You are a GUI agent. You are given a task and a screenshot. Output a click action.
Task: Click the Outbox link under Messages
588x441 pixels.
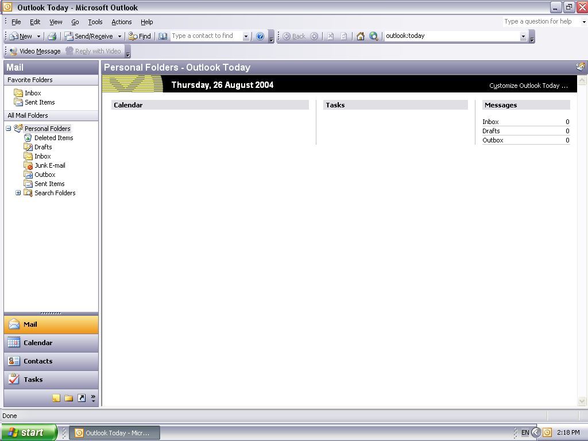tap(493, 140)
